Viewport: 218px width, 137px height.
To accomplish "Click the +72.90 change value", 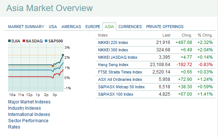I will [x=185, y=79].
